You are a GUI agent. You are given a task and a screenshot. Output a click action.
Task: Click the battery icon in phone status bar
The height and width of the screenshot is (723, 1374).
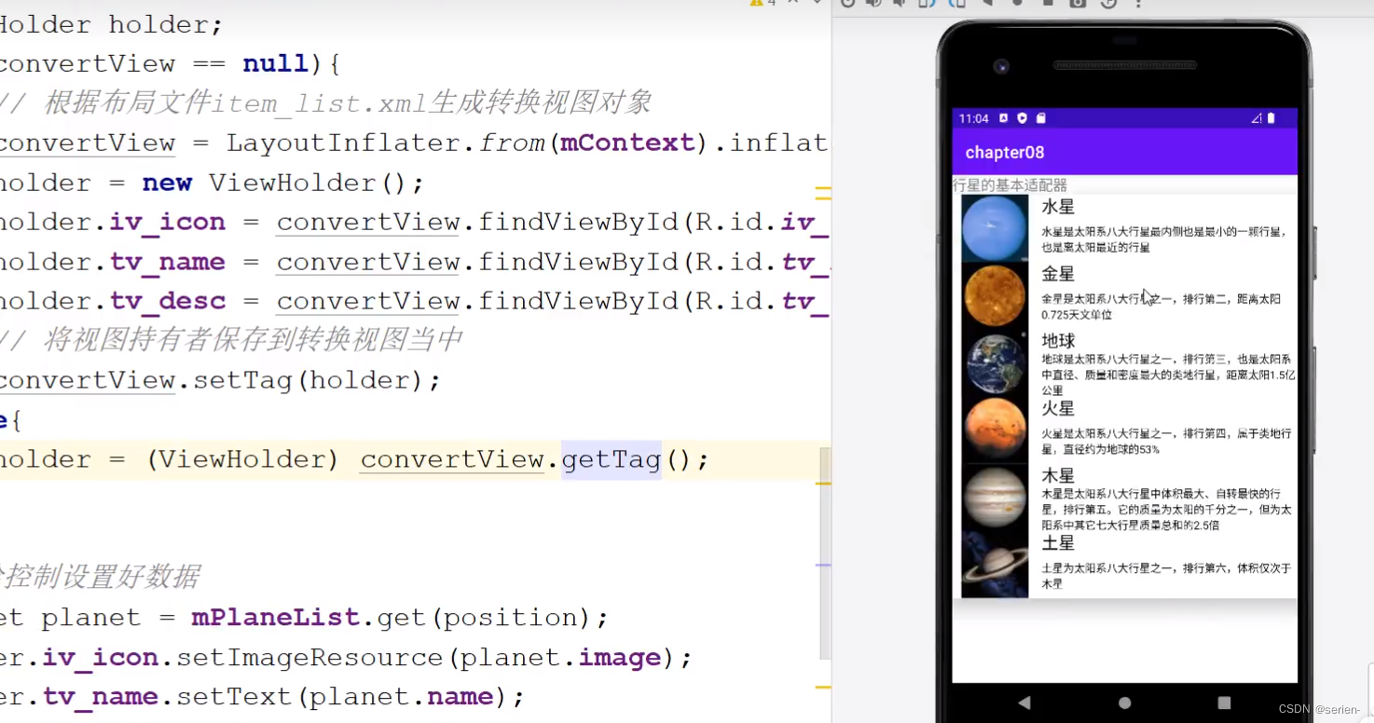[x=1271, y=118]
